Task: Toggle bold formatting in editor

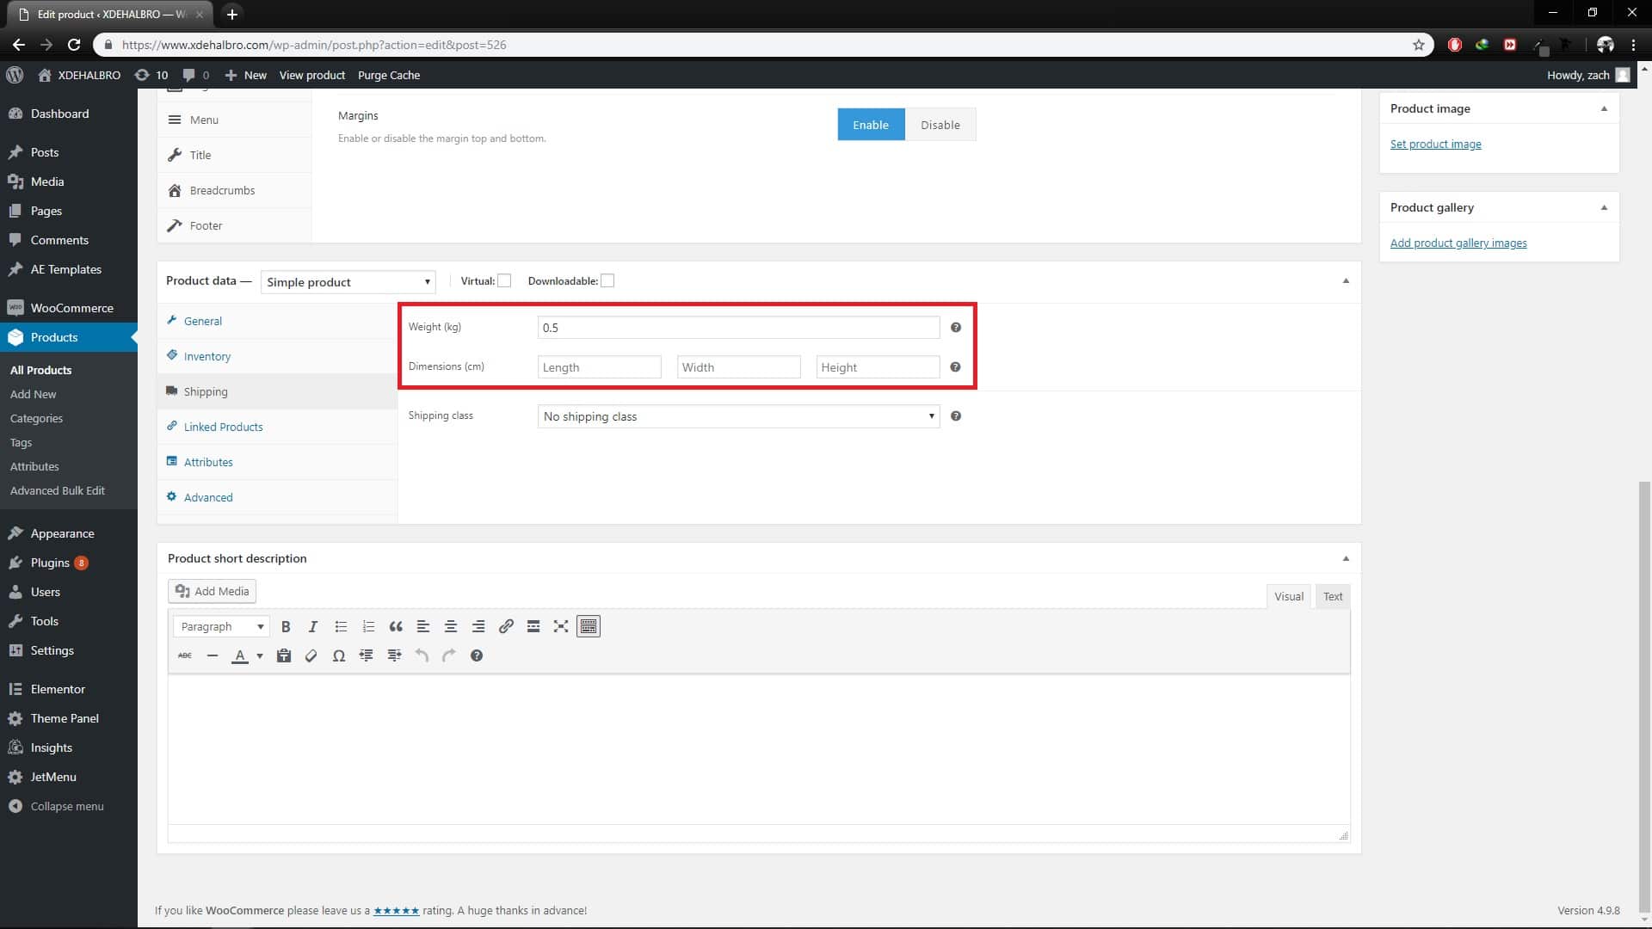Action: [286, 626]
